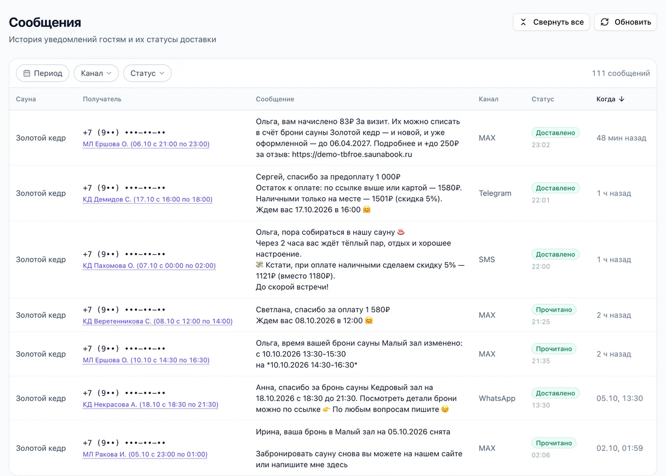Expand the Статус filter dropdown
The image size is (666, 476).
pyautogui.click(x=147, y=73)
